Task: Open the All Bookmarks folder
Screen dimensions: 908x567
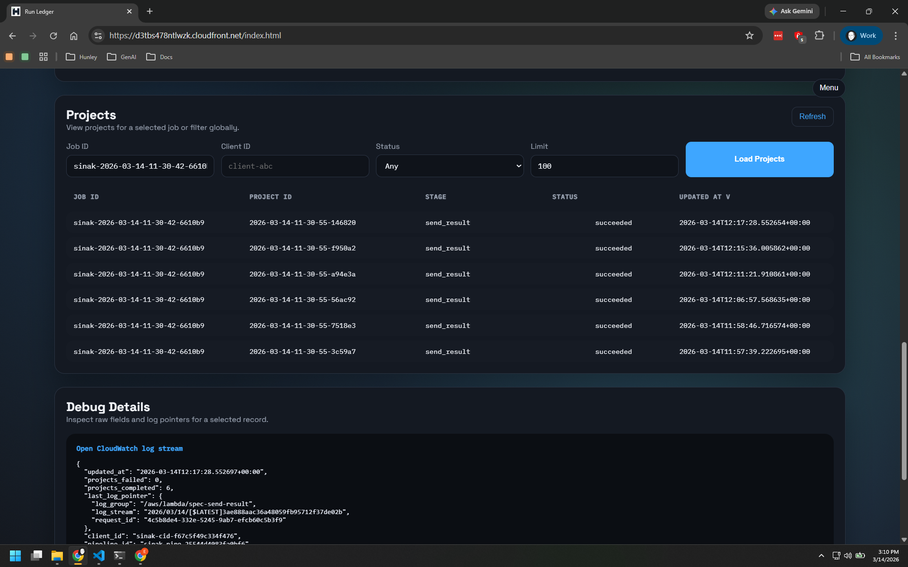Action: tap(875, 57)
